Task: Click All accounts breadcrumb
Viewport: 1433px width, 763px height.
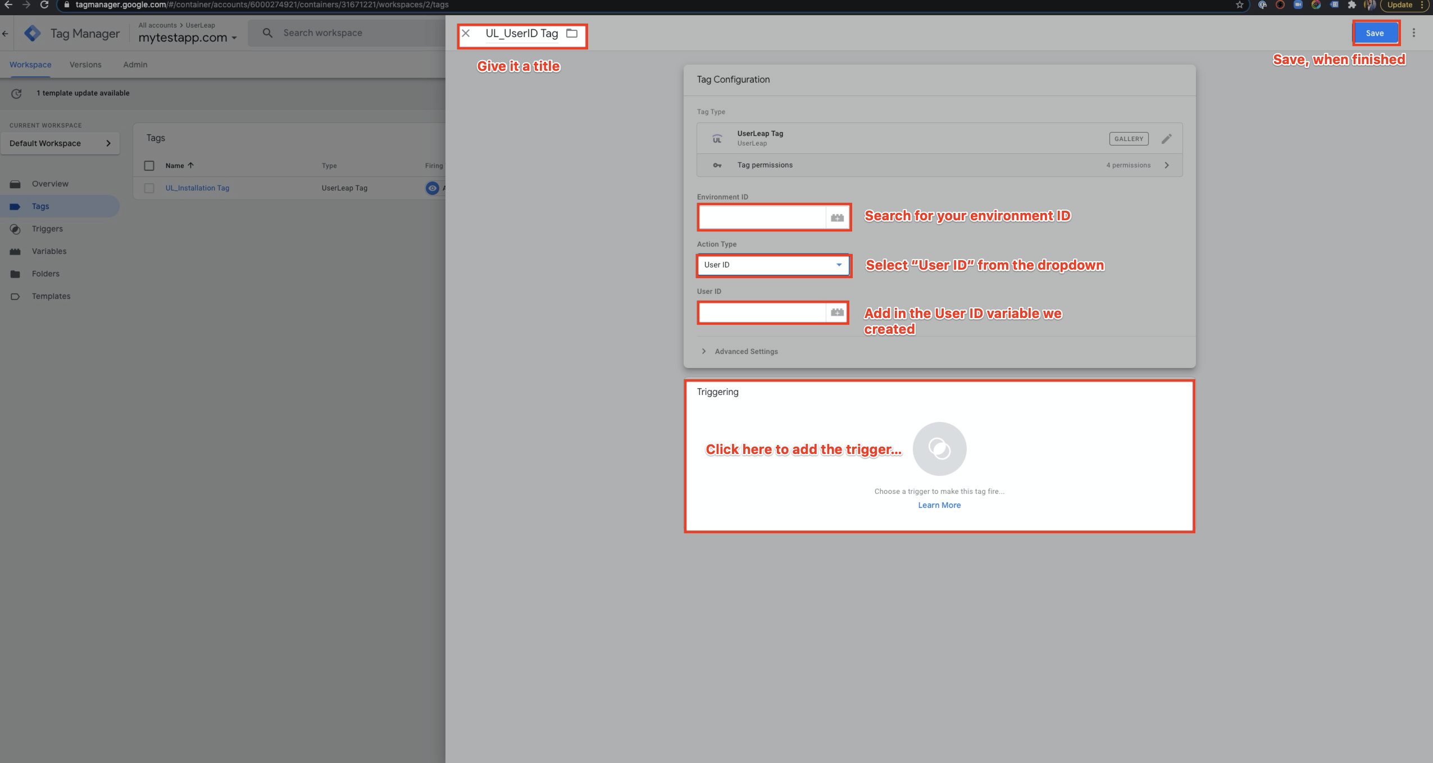Action: pos(157,25)
